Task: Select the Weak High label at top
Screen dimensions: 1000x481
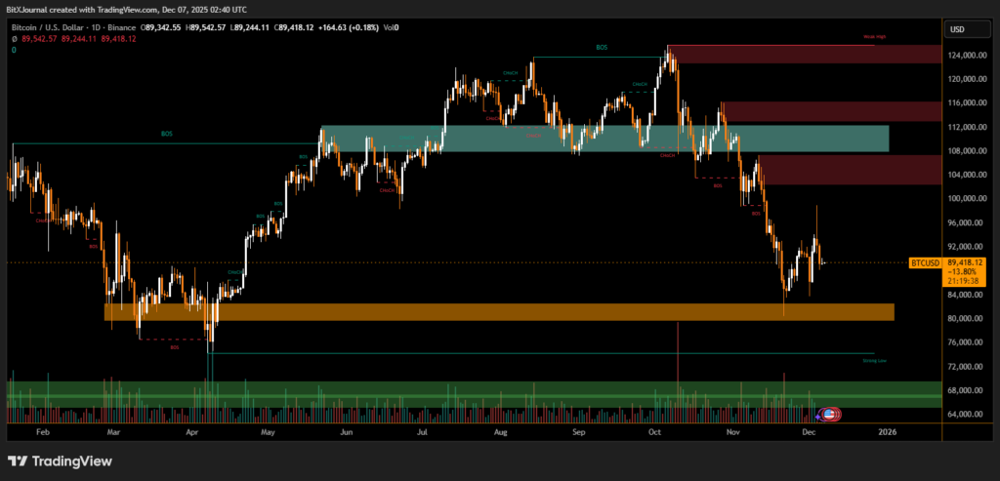Action: (x=874, y=36)
